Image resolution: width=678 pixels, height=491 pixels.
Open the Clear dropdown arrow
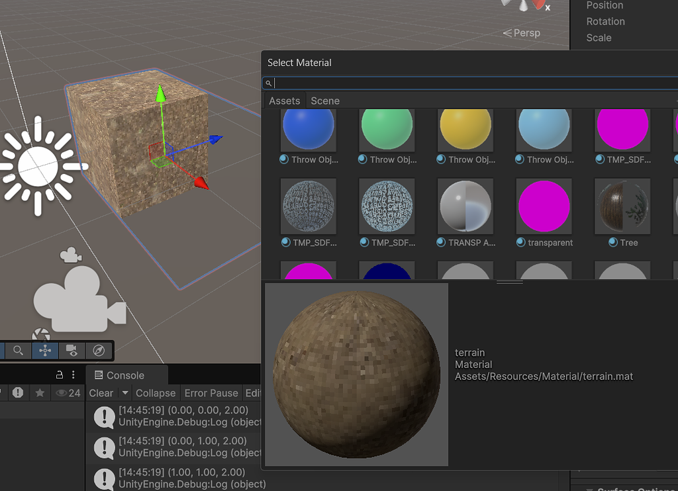124,392
